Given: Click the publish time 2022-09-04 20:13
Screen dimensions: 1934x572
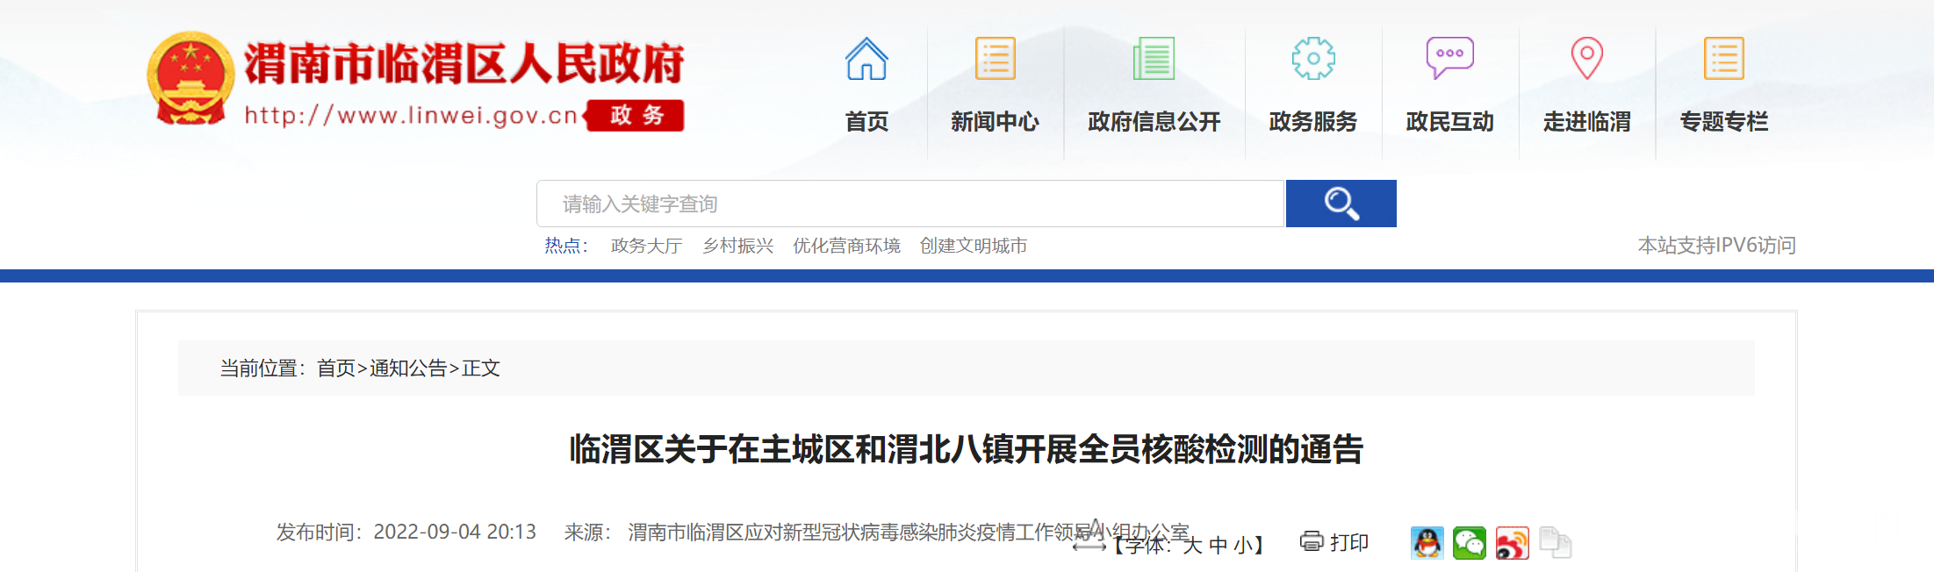Looking at the screenshot, I should (455, 532).
